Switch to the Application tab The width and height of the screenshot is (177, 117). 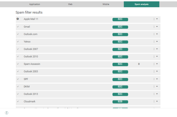[34, 4]
